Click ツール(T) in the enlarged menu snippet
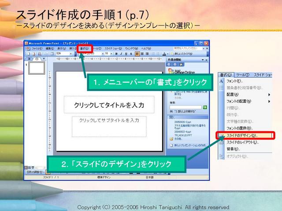 (243, 75)
